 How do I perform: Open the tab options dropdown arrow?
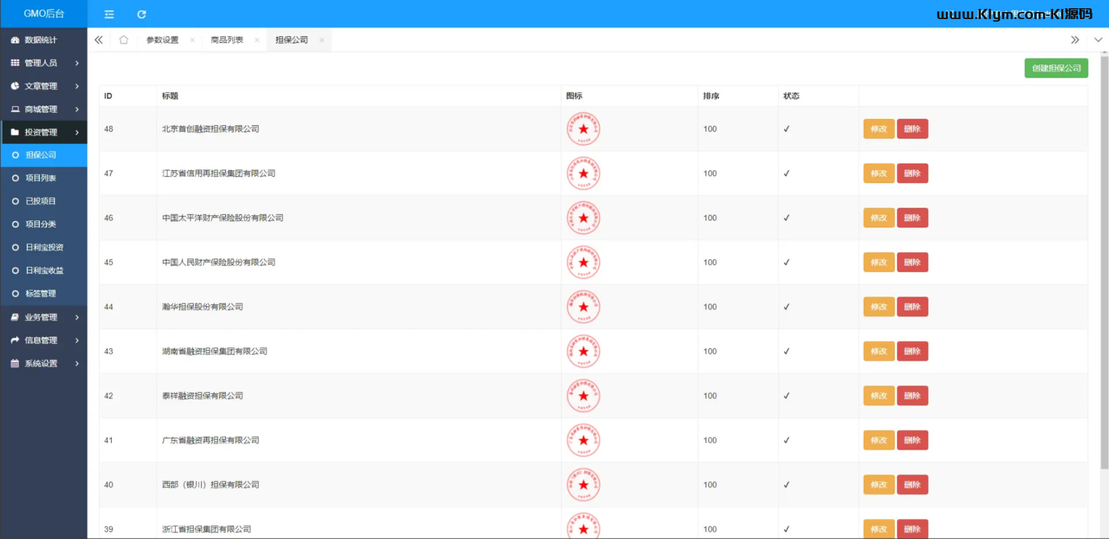tap(1098, 39)
